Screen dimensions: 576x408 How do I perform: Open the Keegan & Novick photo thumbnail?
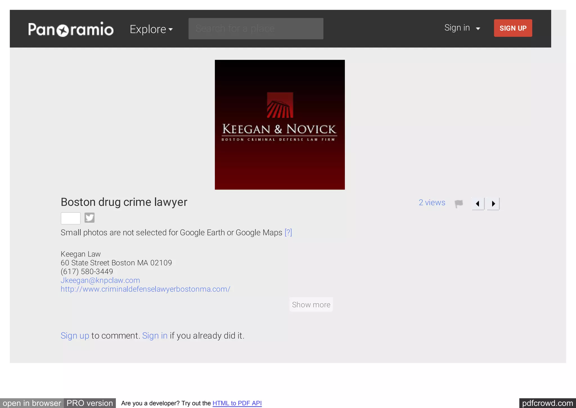coord(280,125)
